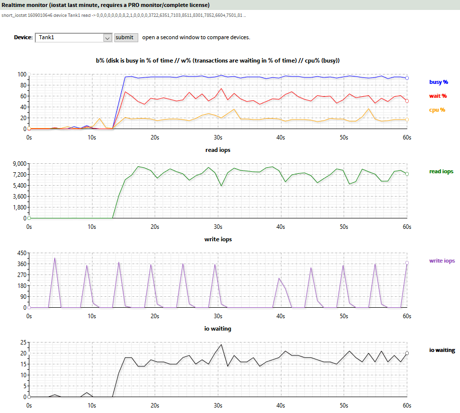Click the 3,600 label on read iops axis
Screen dimensions: 460x413
tap(20, 197)
